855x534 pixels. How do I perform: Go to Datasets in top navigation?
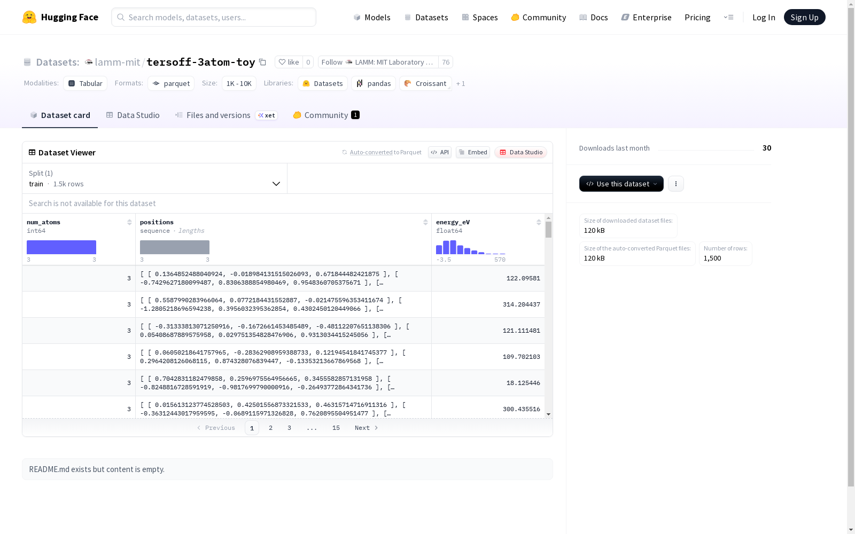pyautogui.click(x=426, y=17)
